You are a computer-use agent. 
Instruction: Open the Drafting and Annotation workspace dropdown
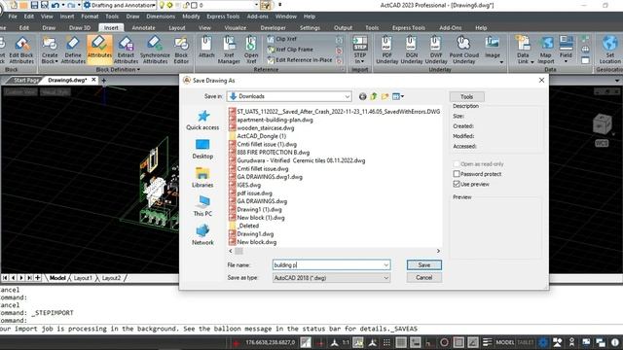[x=154, y=5]
